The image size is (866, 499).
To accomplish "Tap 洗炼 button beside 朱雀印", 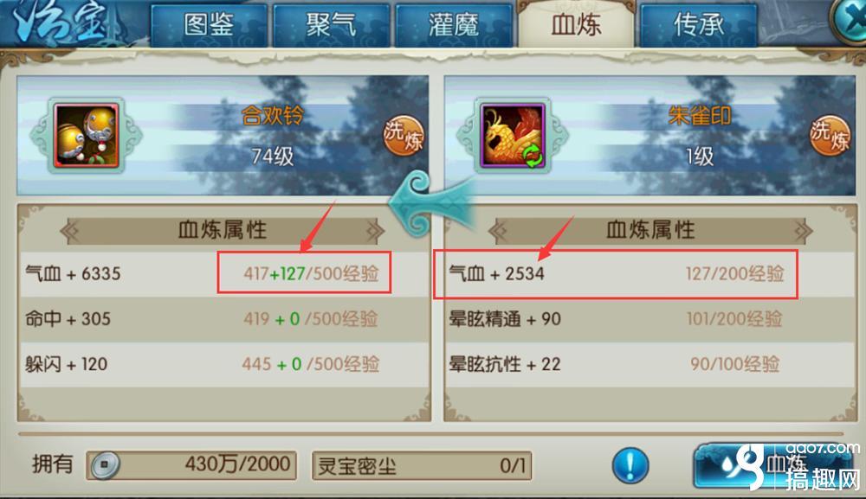I will (830, 135).
